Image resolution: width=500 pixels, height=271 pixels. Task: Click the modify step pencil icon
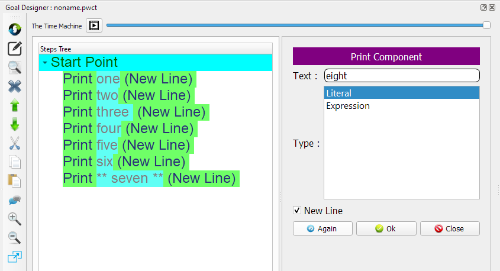15,49
